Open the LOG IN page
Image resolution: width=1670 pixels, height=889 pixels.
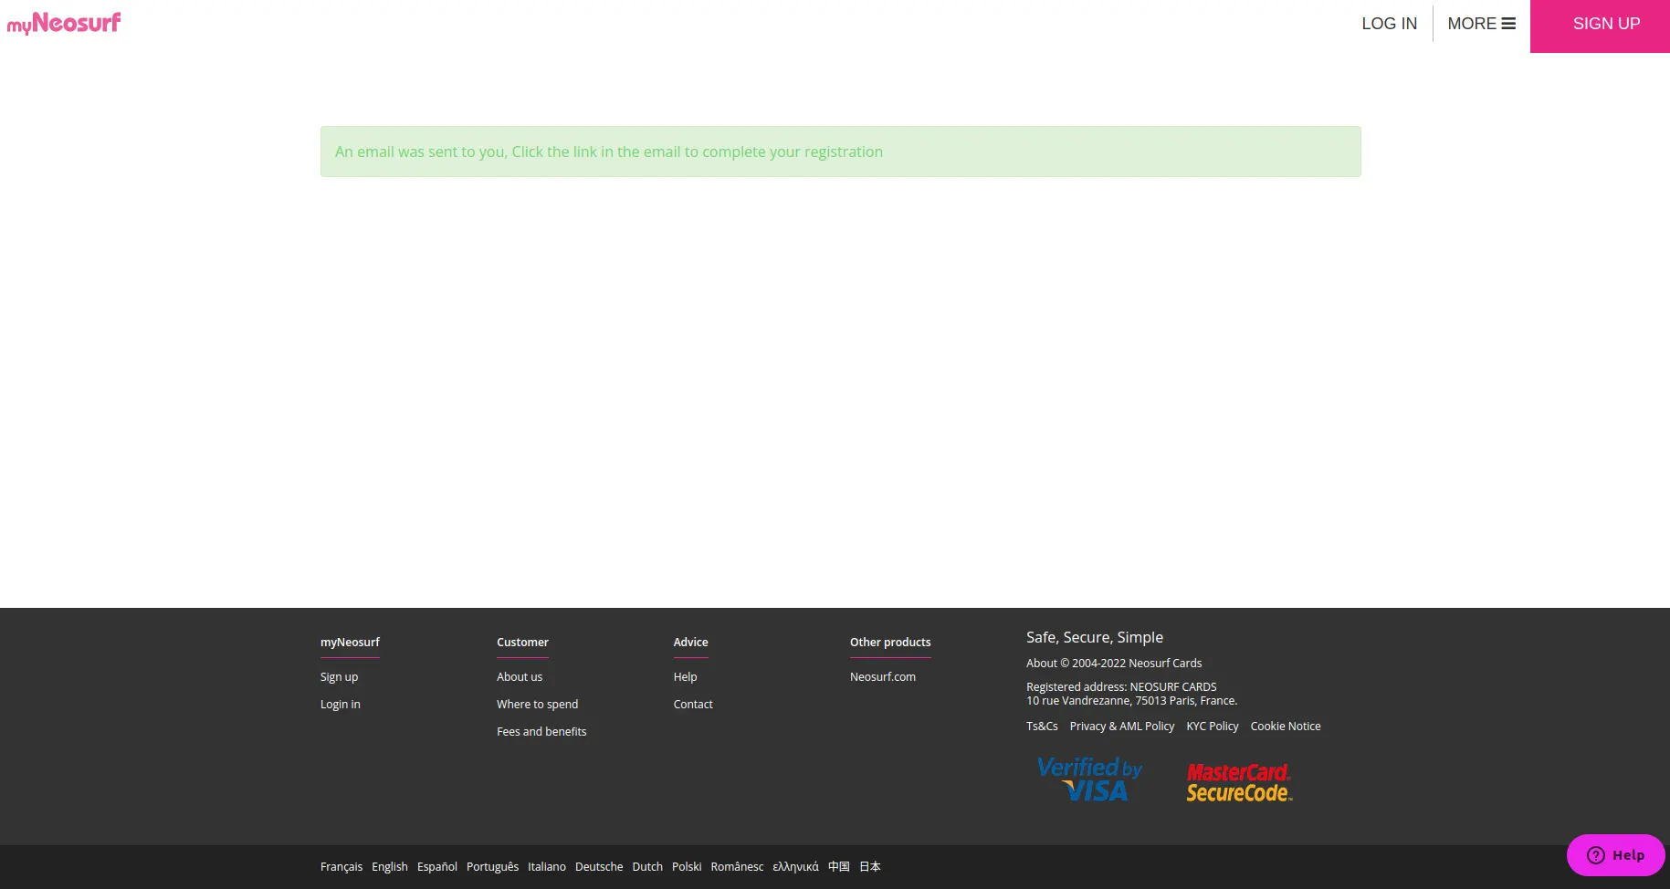click(x=1389, y=24)
